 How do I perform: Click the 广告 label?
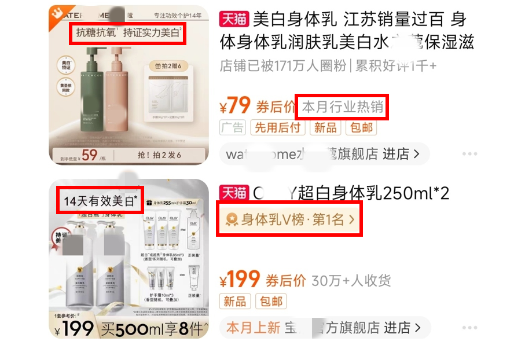pyautogui.click(x=233, y=127)
